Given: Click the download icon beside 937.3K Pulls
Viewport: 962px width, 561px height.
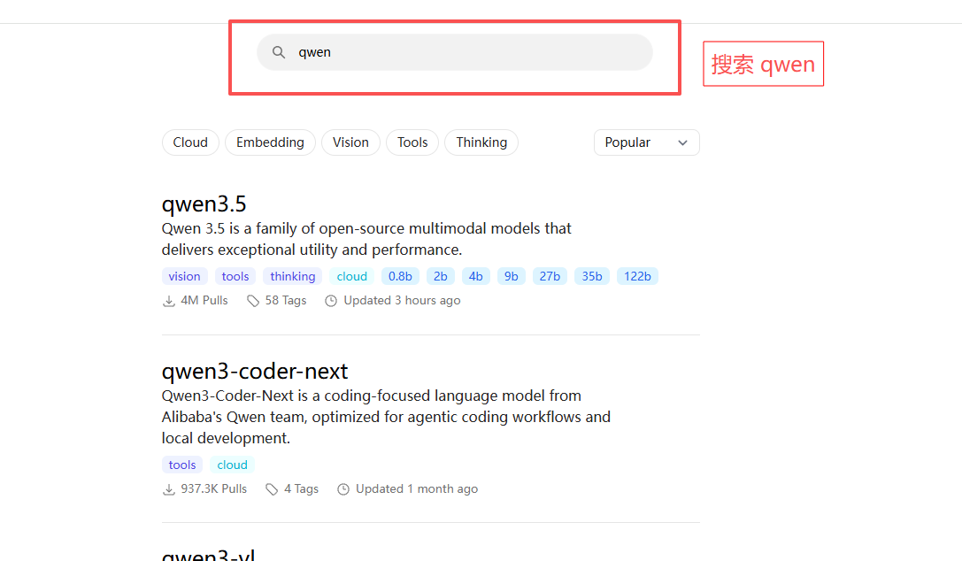Looking at the screenshot, I should (x=169, y=489).
